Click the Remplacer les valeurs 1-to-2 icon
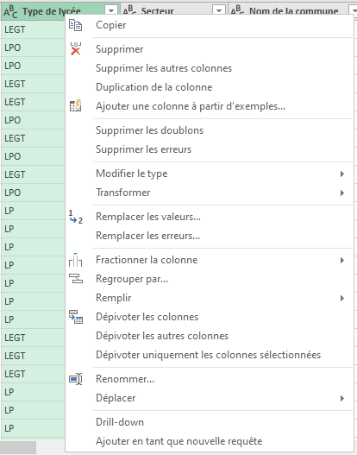 [76, 217]
